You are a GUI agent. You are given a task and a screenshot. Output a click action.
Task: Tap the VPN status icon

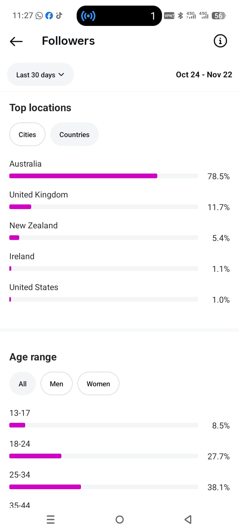tap(169, 16)
